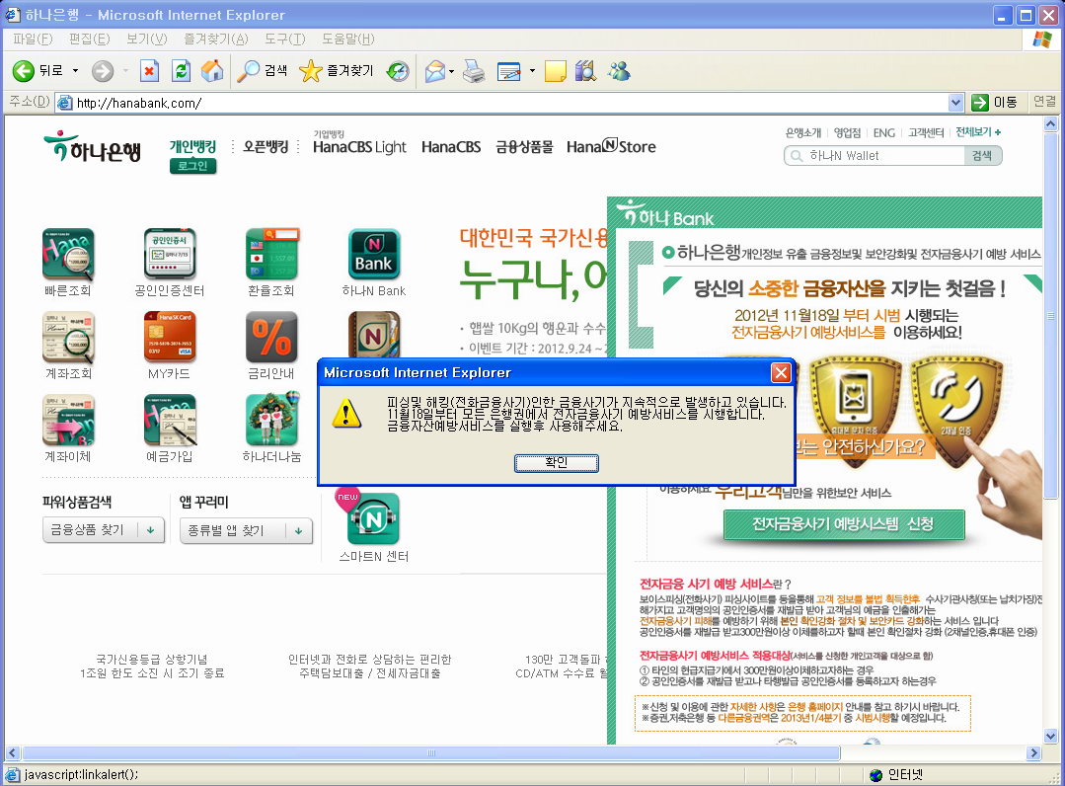Click 검색 button beside Wallet search
This screenshot has height=786, width=1065.
point(982,156)
